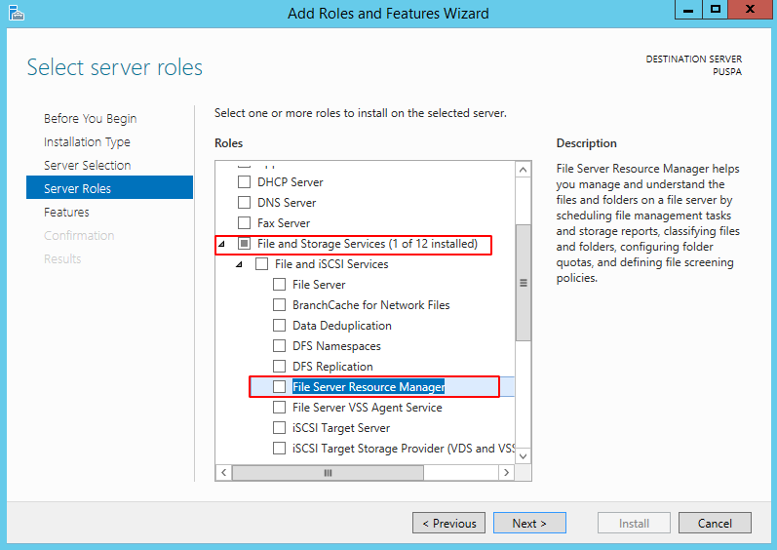Click the wizard icon in title bar

tap(14, 13)
